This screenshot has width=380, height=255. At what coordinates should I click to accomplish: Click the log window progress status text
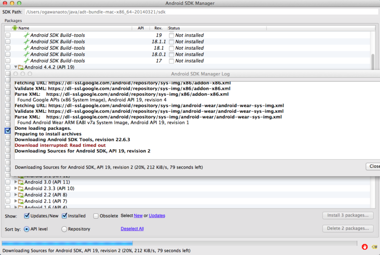pos(109,167)
